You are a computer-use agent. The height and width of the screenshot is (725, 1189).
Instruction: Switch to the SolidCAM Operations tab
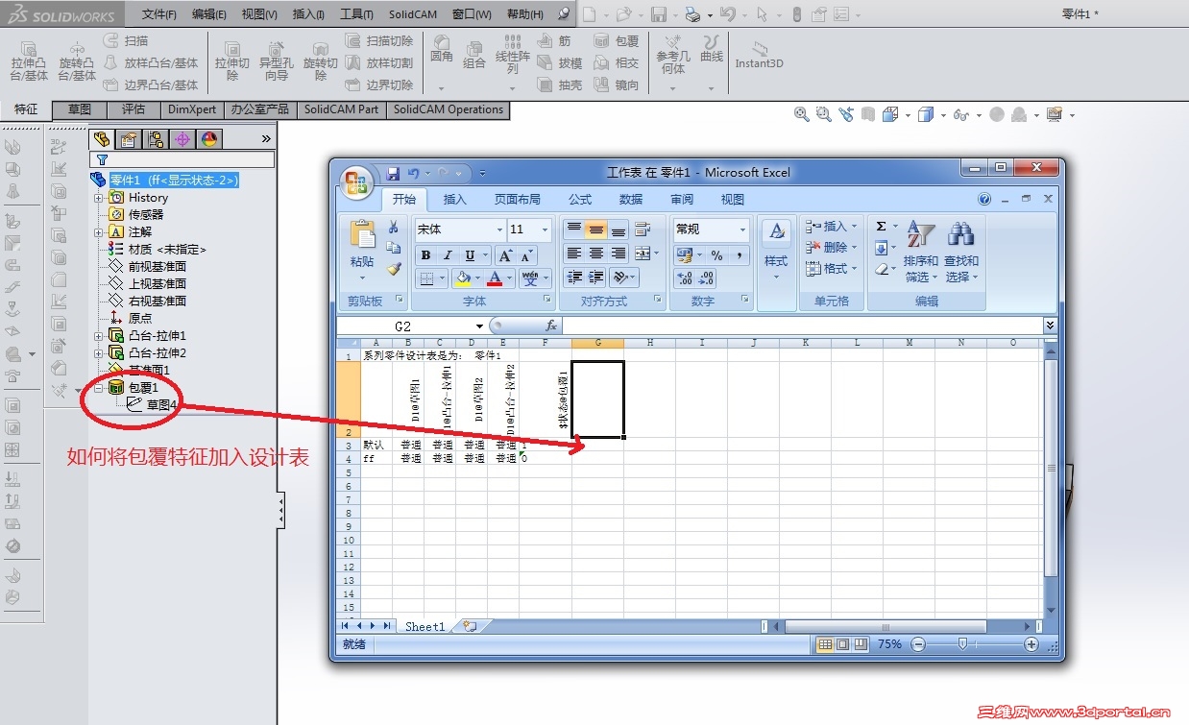(448, 109)
